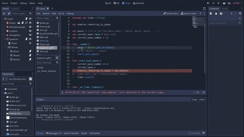Play the edited scene
Image resolution: width=244 pixels, height=137 pixels.
[224, 3]
